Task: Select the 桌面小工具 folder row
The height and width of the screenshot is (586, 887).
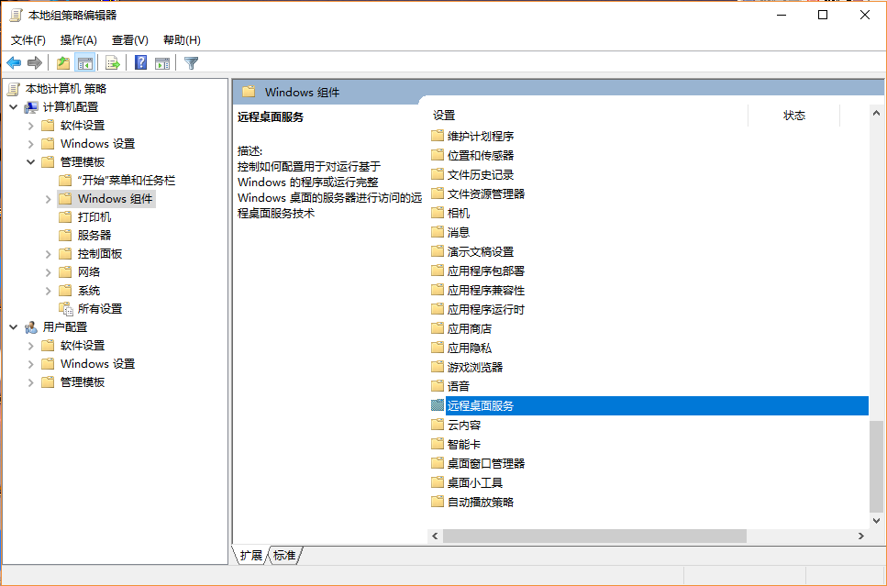Action: click(649, 482)
